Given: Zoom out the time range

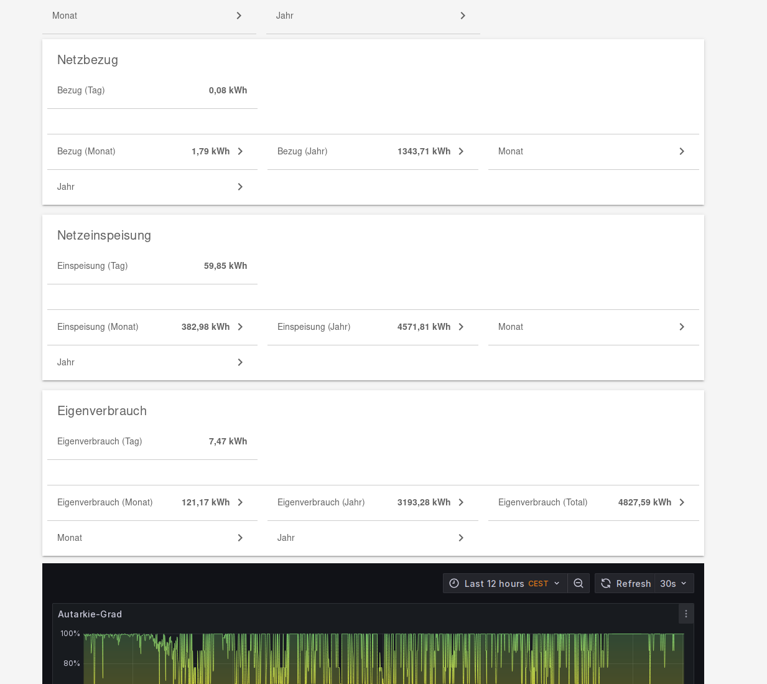Looking at the screenshot, I should pos(579,583).
